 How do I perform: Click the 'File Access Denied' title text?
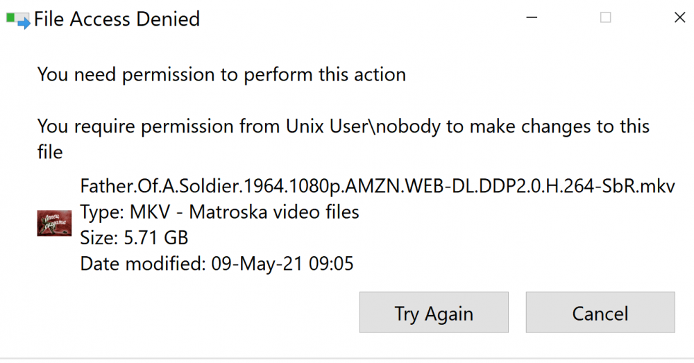(x=117, y=19)
